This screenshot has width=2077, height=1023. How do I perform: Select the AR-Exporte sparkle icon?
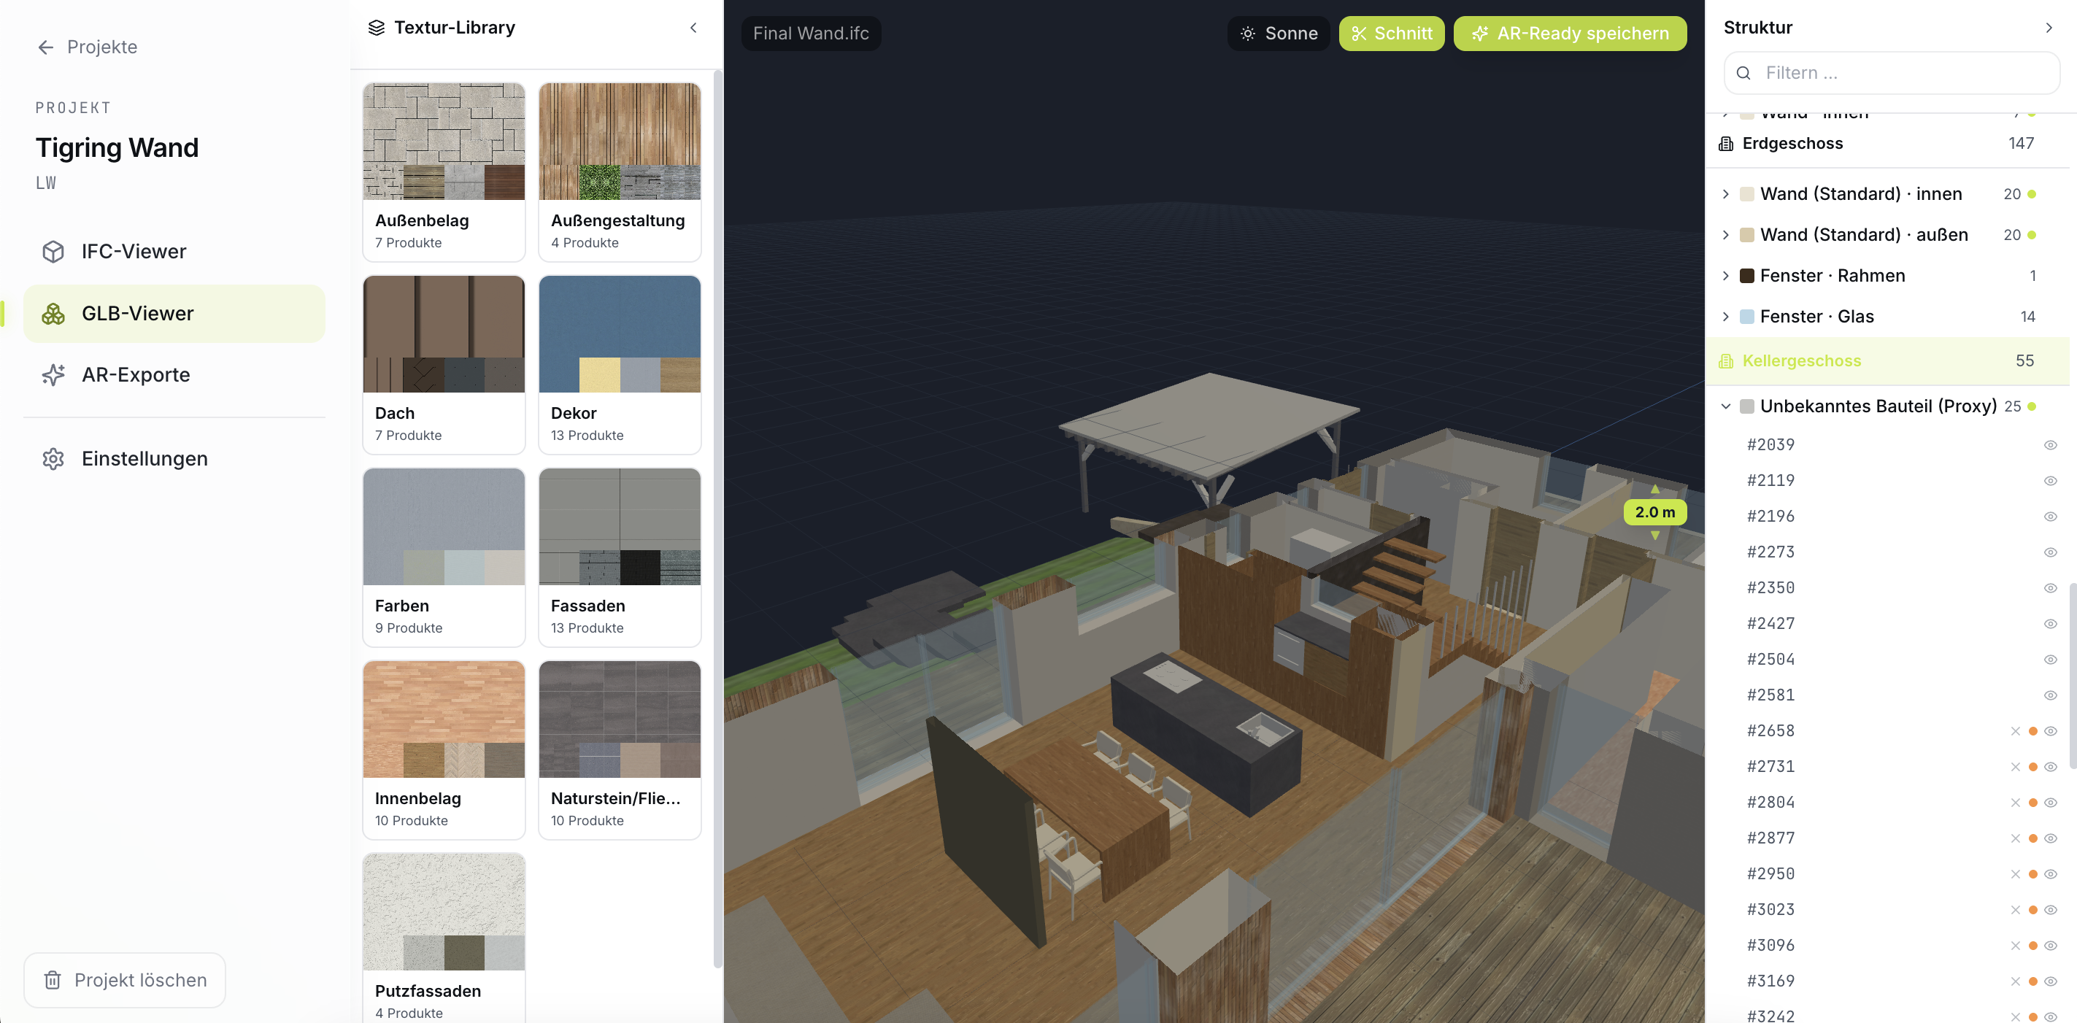(53, 375)
